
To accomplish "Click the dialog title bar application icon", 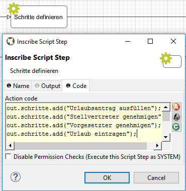I will click(x=11, y=41).
